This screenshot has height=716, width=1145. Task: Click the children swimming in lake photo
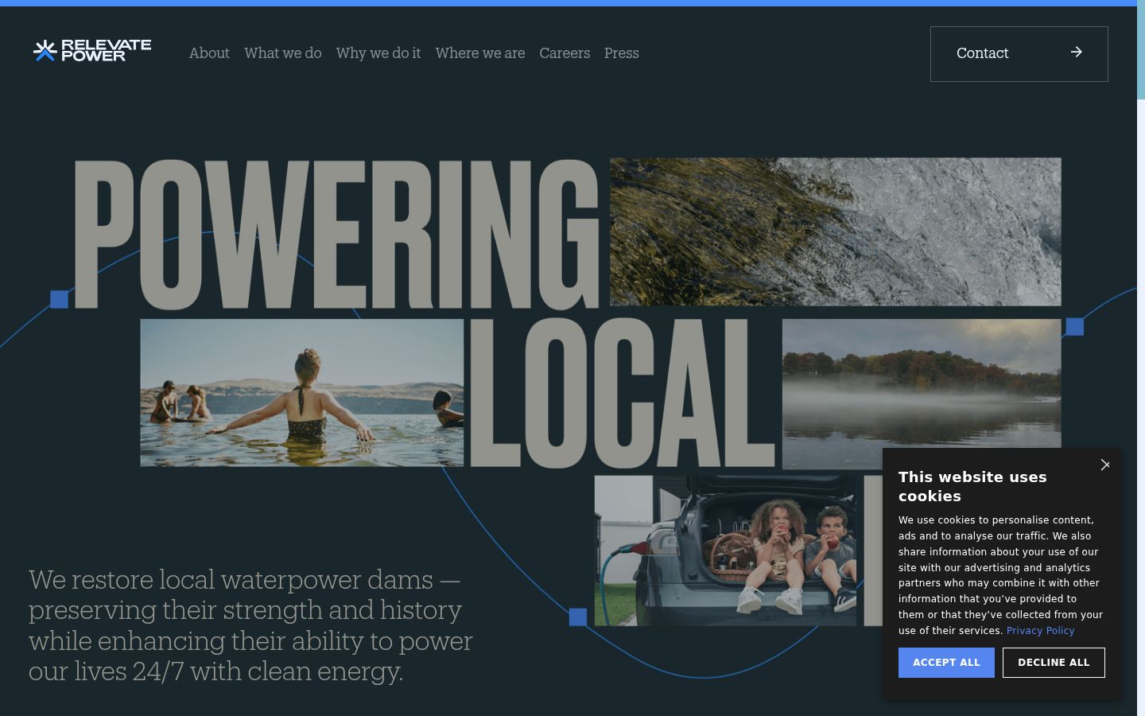coord(302,393)
